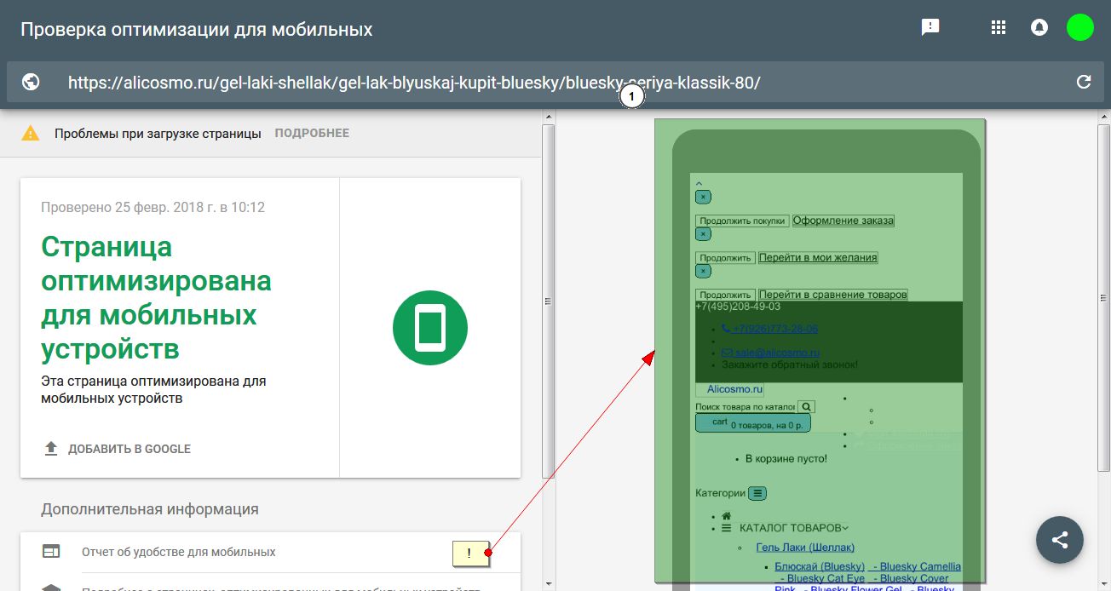Re-run the test with refresh icon
This screenshot has width=1111, height=591.
1084,83
